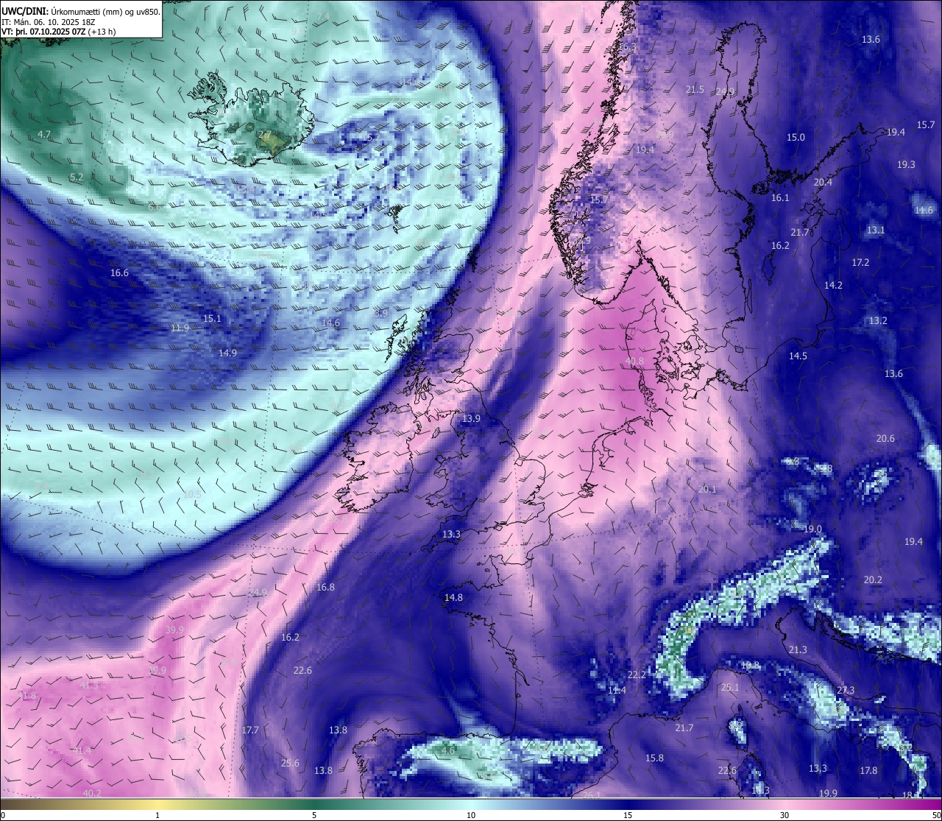Click the 4.6 value over northern Spain

447,751
